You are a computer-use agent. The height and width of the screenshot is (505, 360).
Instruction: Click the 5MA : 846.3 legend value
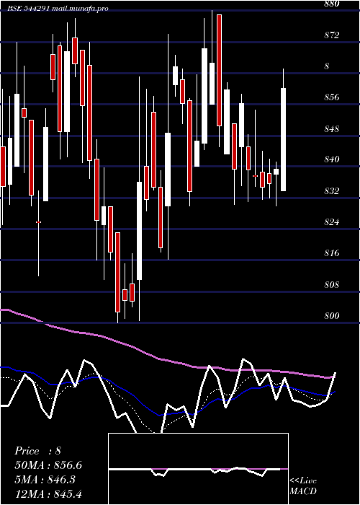(x=45, y=480)
